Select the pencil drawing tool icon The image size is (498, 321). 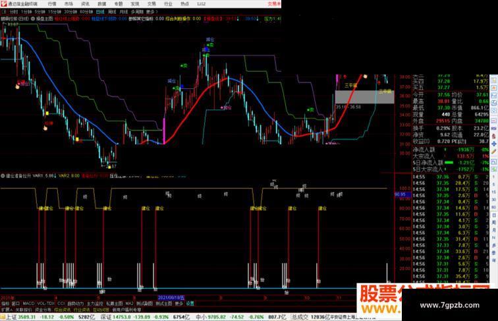494,152
